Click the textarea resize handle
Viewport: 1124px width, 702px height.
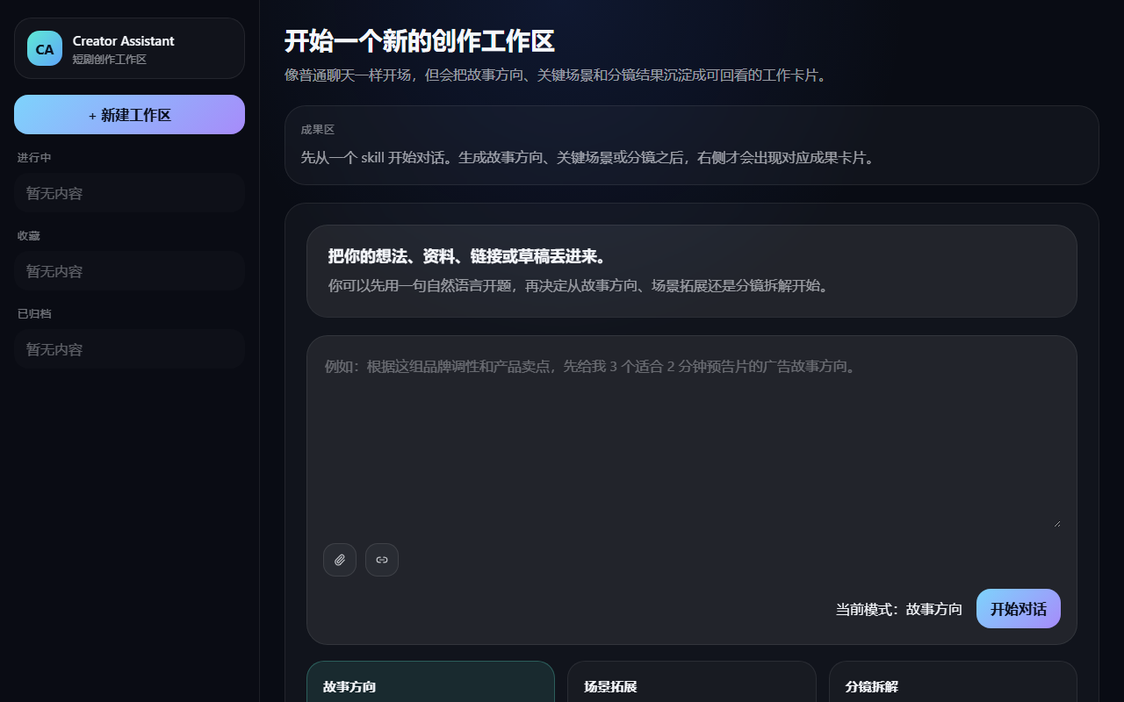tap(1056, 523)
